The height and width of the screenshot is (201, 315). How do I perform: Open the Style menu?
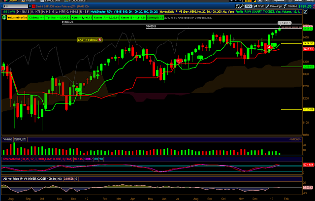[259, 6]
